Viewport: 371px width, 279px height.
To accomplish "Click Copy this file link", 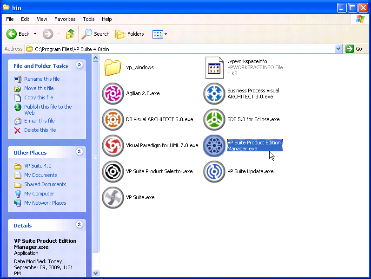I will click(x=39, y=97).
